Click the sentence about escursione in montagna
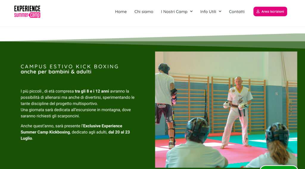305x169 pixels. point(76,113)
